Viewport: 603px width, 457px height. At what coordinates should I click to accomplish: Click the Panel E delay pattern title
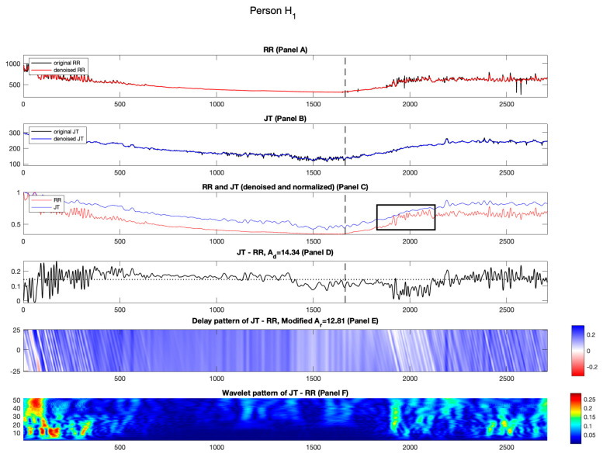(286, 321)
